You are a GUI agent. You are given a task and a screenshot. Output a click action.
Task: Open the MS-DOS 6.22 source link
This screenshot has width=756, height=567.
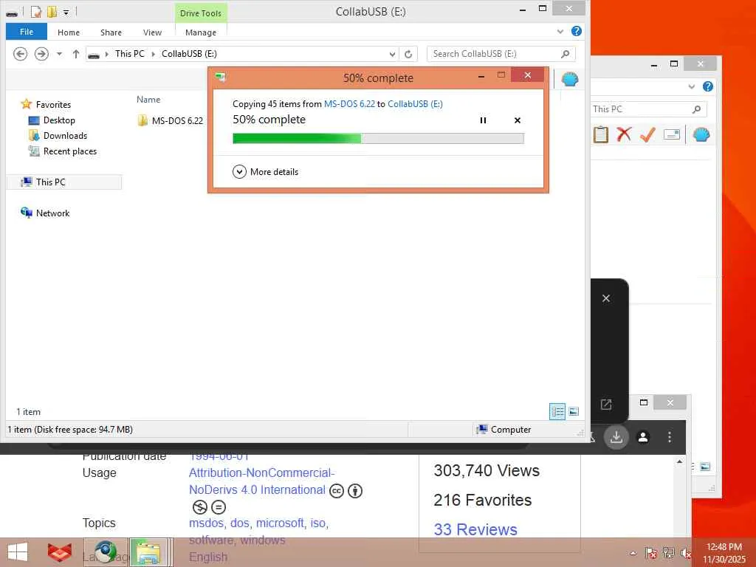pos(349,103)
